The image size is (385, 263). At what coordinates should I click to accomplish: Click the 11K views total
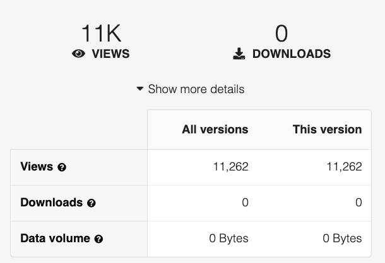coord(101,33)
